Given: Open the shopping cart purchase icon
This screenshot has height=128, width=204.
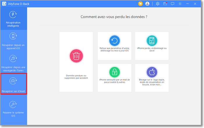Looking at the screenshot, I should click(x=140, y=4).
